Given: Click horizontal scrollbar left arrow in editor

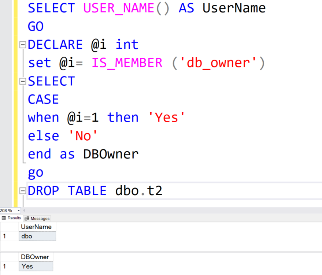Looking at the screenshot, I should tap(24, 211).
